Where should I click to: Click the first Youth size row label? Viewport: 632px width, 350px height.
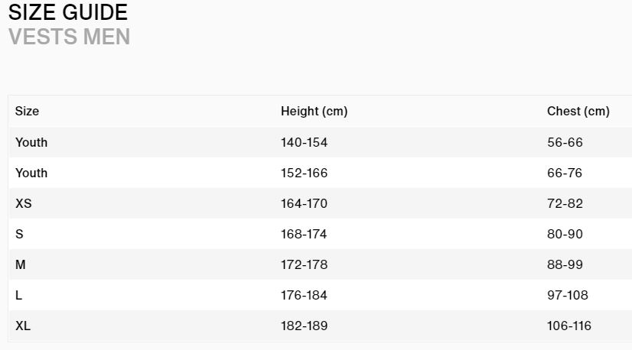tap(31, 143)
